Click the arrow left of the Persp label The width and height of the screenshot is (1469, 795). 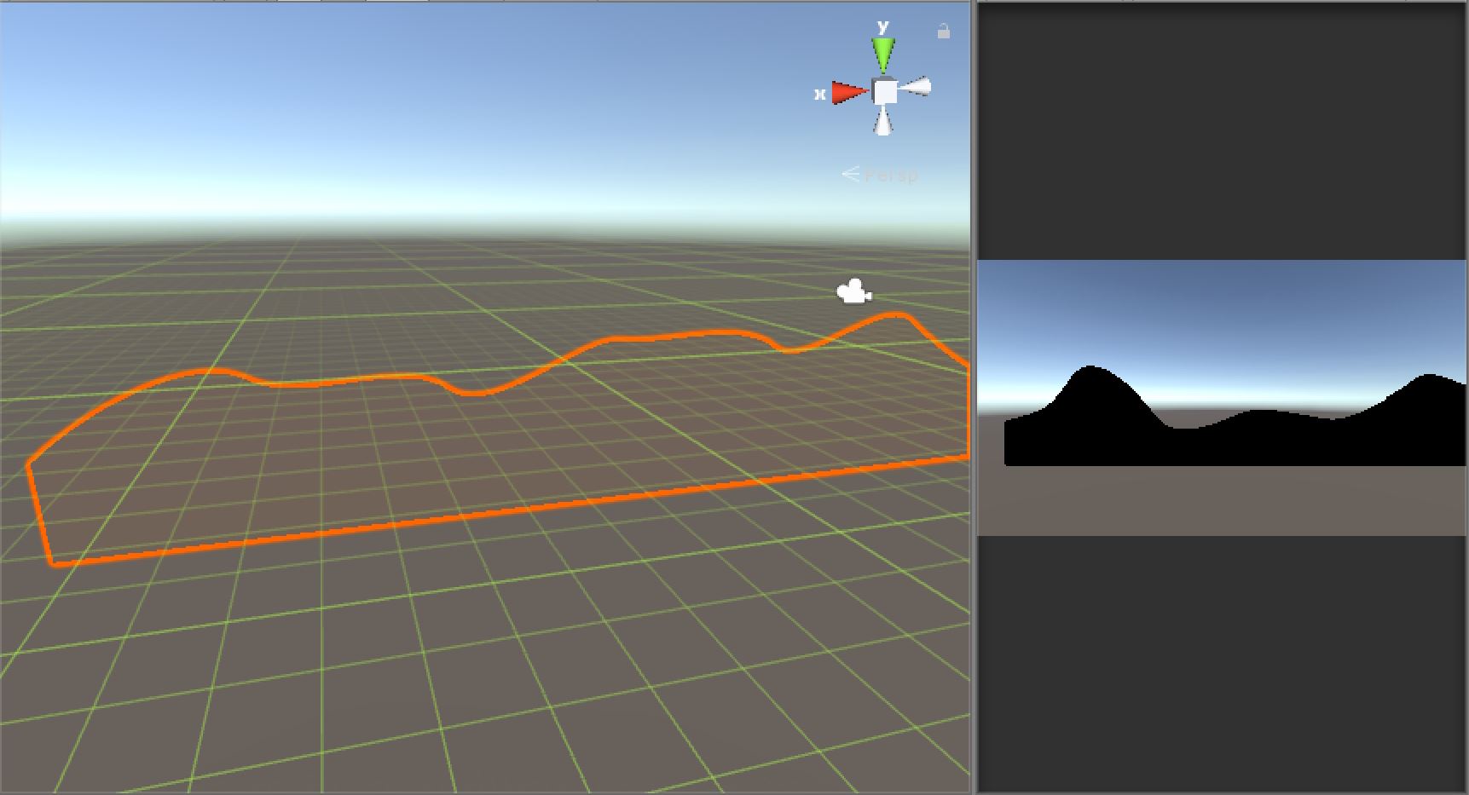click(851, 174)
